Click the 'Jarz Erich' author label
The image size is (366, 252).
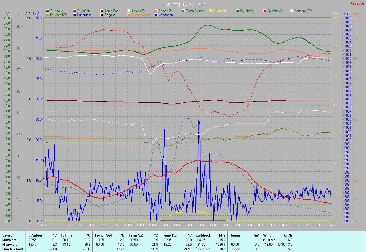click(357, 3)
